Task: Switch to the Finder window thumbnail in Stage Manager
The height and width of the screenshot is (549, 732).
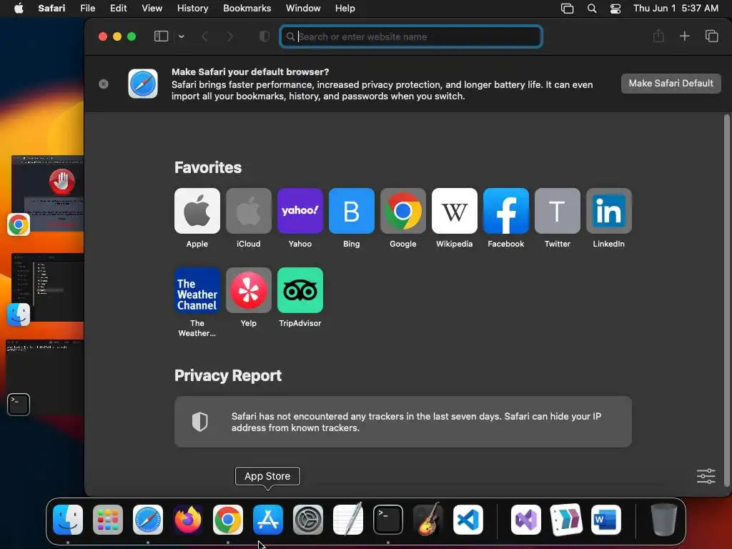Action: pyautogui.click(x=48, y=287)
